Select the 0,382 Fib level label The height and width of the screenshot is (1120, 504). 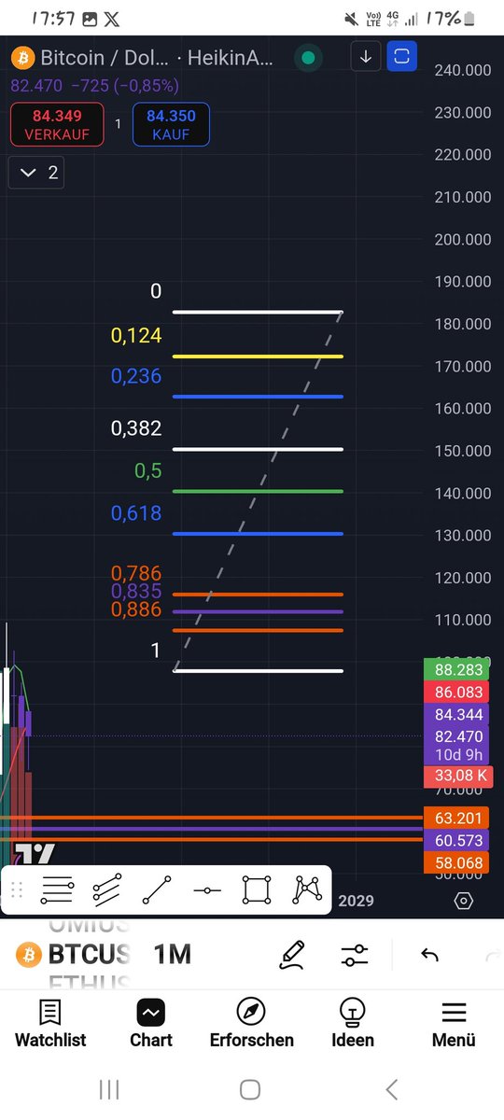pos(136,428)
